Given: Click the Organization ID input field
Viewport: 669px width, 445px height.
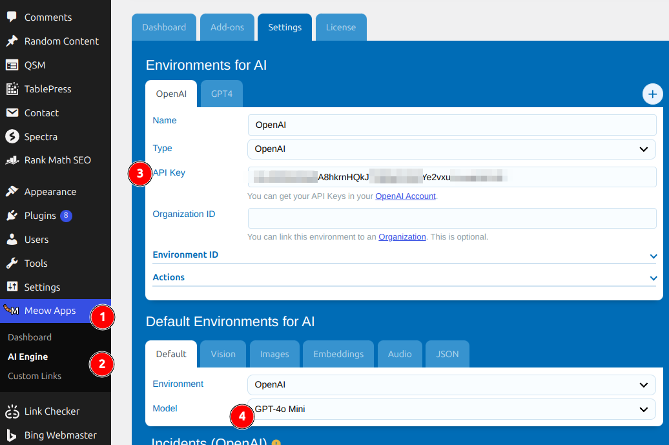Looking at the screenshot, I should pos(451,218).
